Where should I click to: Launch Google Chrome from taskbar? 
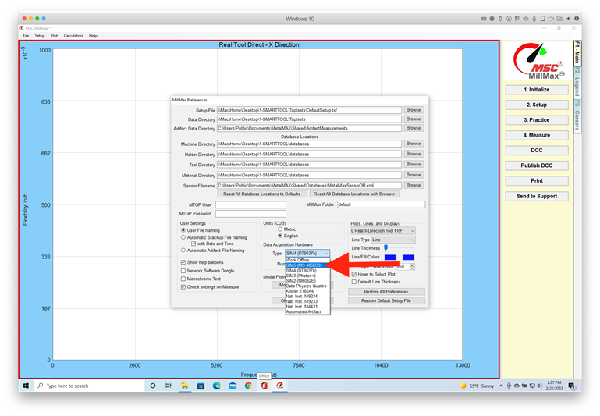coord(248,386)
